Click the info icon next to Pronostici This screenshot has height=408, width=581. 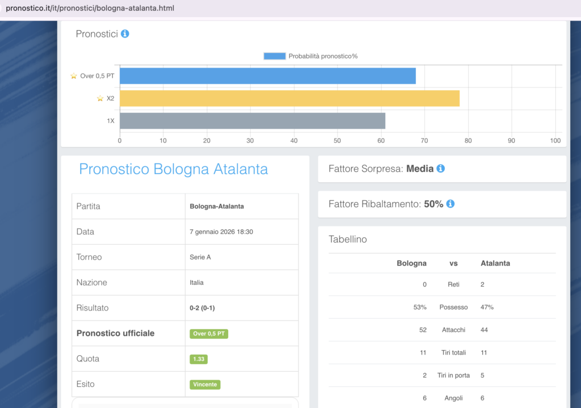(125, 33)
